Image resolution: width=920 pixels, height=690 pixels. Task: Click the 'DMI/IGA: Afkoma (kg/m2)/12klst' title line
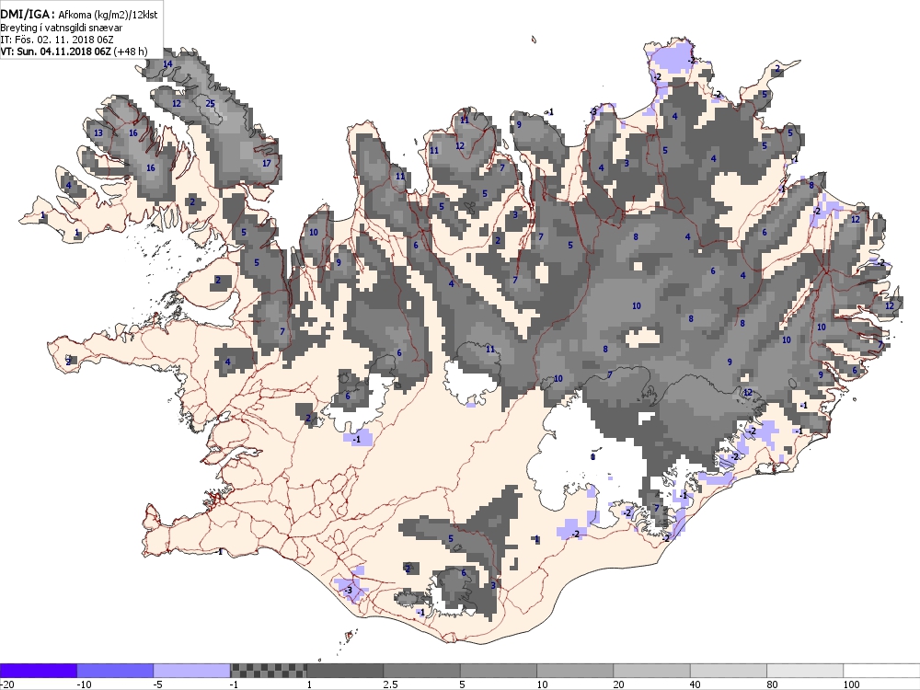click(79, 15)
